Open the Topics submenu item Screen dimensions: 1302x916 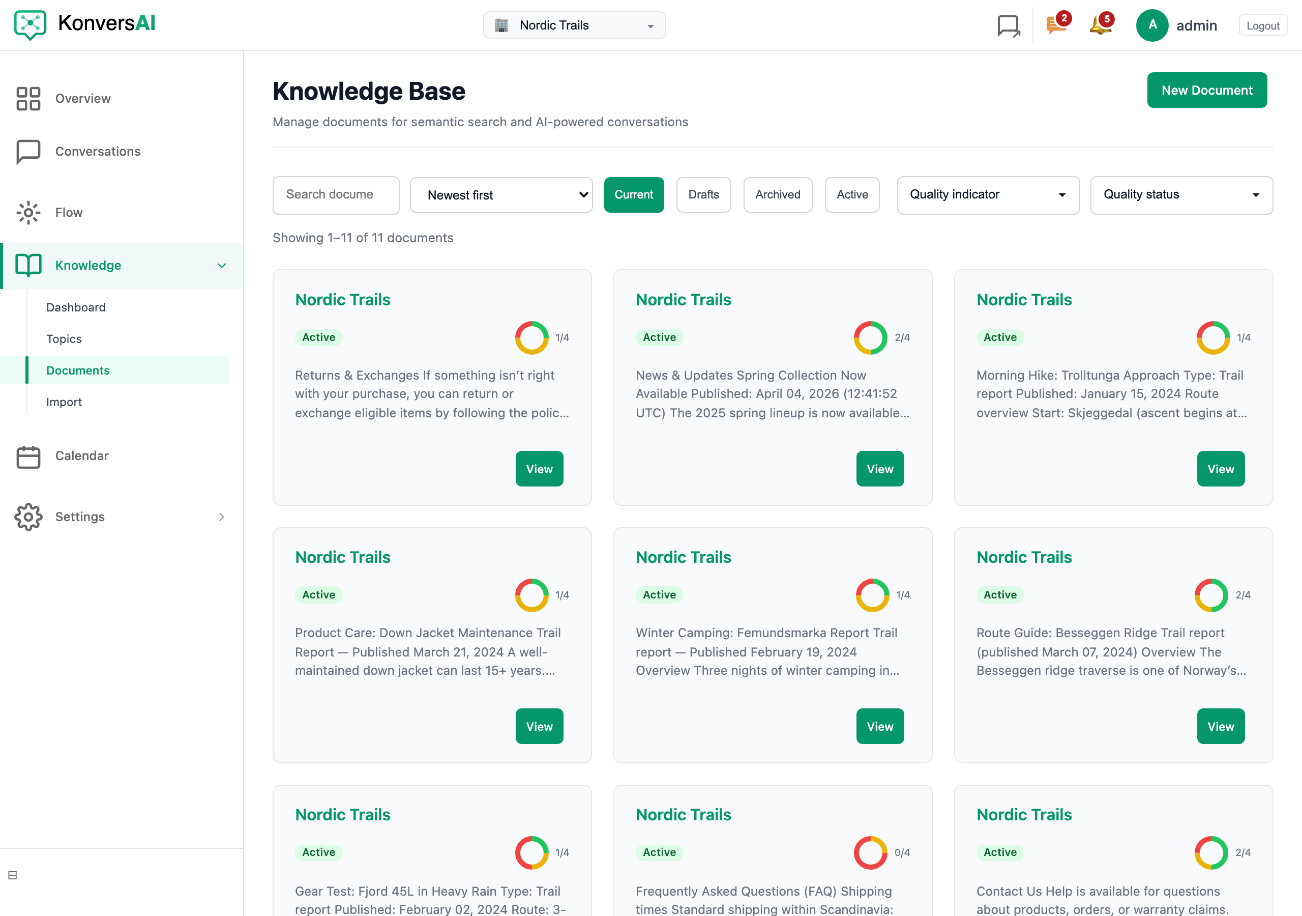[x=64, y=339]
